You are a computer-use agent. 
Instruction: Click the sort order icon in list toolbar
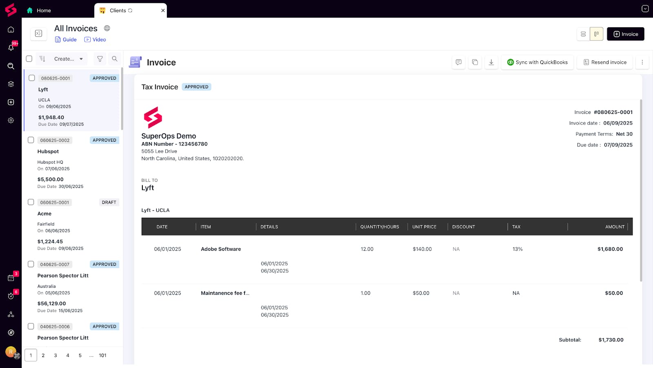pos(42,59)
